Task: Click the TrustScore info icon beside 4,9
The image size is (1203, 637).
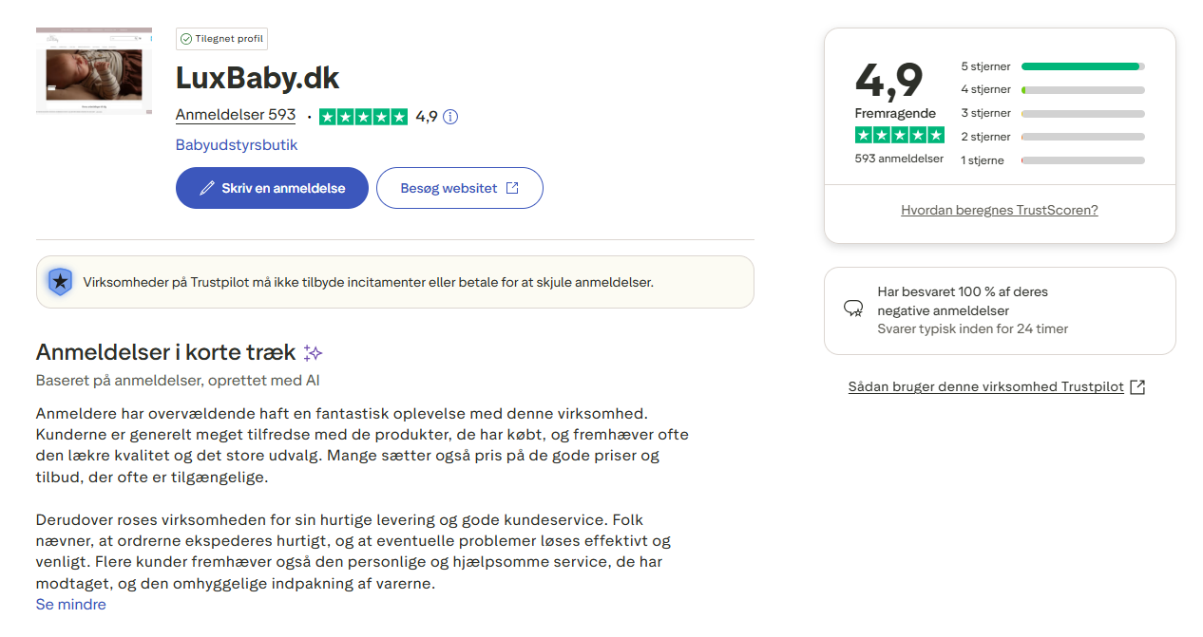Action: (450, 117)
